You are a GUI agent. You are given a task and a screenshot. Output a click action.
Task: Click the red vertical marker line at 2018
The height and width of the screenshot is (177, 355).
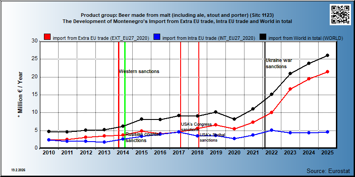click(199, 95)
